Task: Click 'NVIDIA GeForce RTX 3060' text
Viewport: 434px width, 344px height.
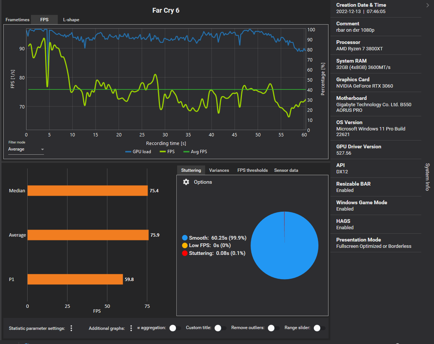Action: pyautogui.click(x=365, y=86)
